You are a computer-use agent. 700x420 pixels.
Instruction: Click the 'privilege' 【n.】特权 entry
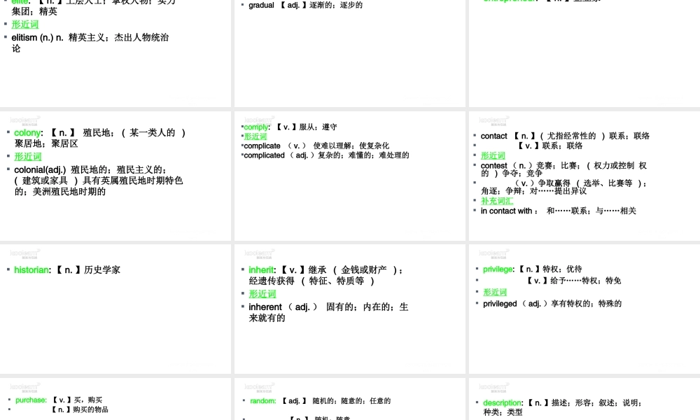(533, 269)
